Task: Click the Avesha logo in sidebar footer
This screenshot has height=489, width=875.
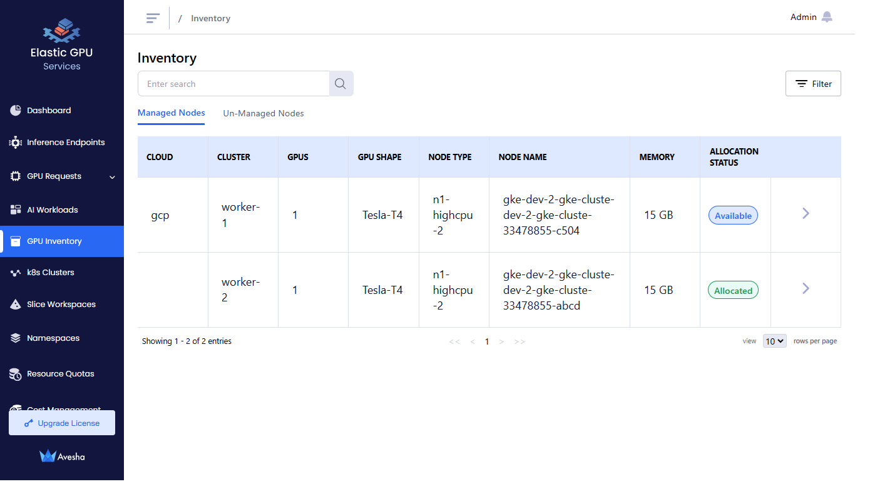Action: 62,456
